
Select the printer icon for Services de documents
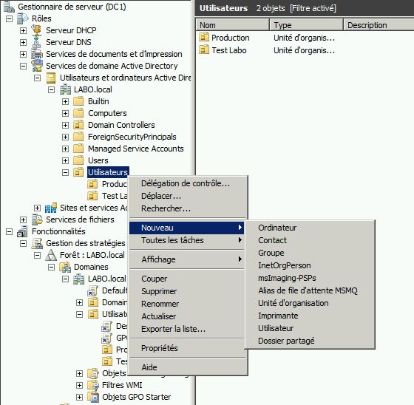pos(37,54)
